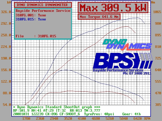Click the large BPS logo
This screenshot has width=162, height=121.
pyautogui.click(x=123, y=61)
